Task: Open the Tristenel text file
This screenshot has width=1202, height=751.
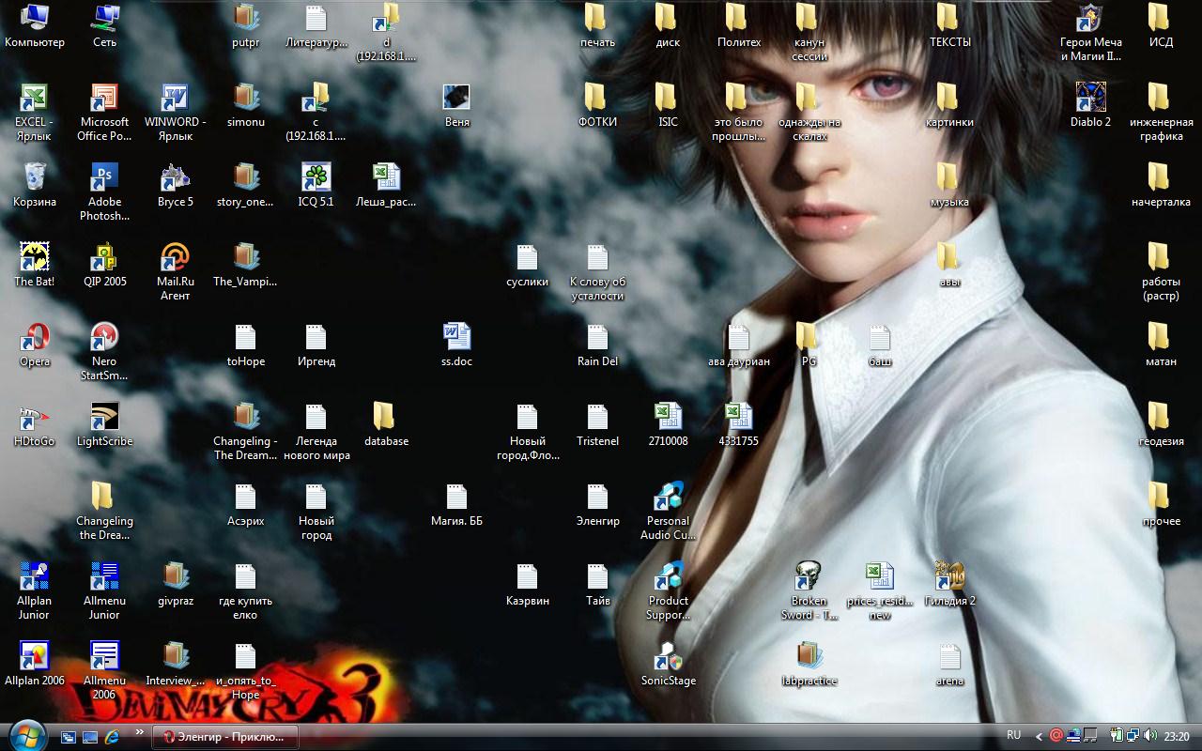Action: 597,424
